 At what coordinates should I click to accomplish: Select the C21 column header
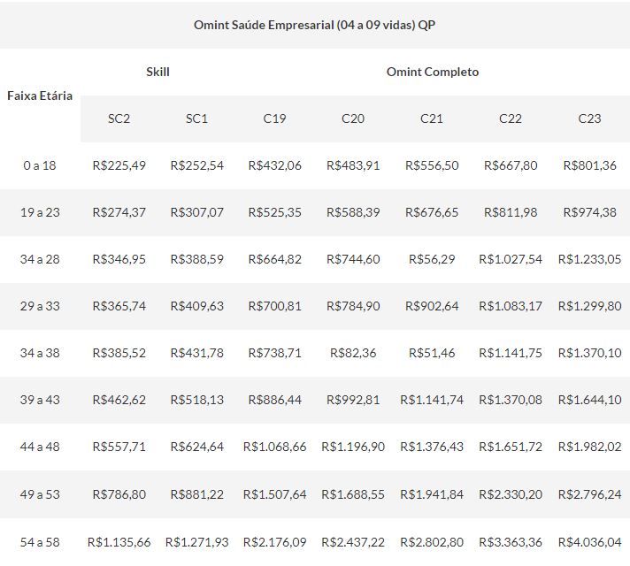click(x=432, y=119)
